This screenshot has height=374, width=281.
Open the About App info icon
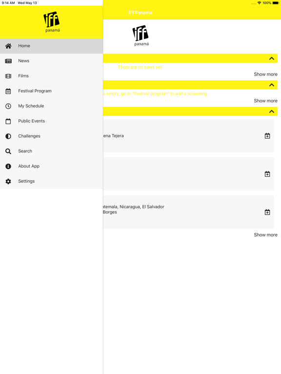(8, 166)
